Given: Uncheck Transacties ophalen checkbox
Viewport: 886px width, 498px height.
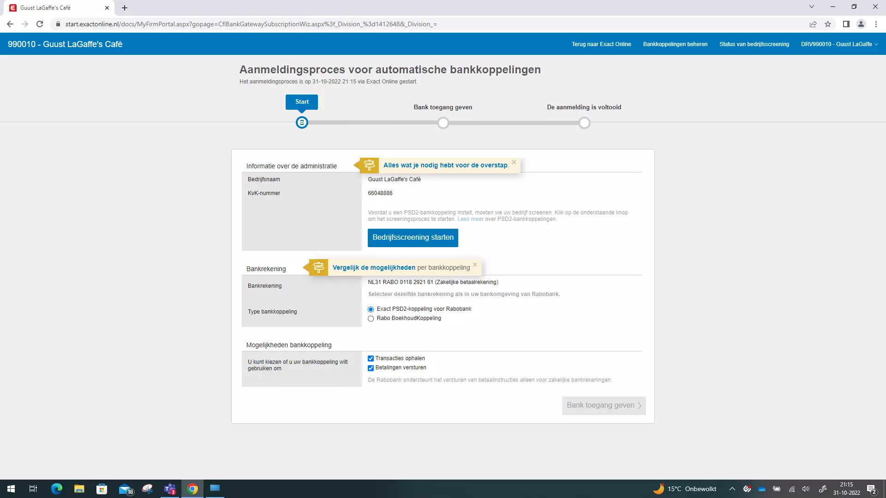Looking at the screenshot, I should (371, 358).
